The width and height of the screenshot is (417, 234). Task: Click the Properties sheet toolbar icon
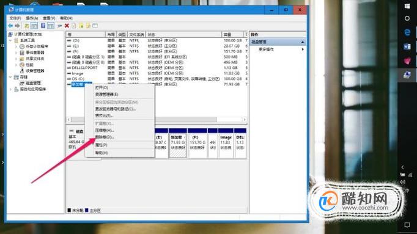(x=74, y=26)
